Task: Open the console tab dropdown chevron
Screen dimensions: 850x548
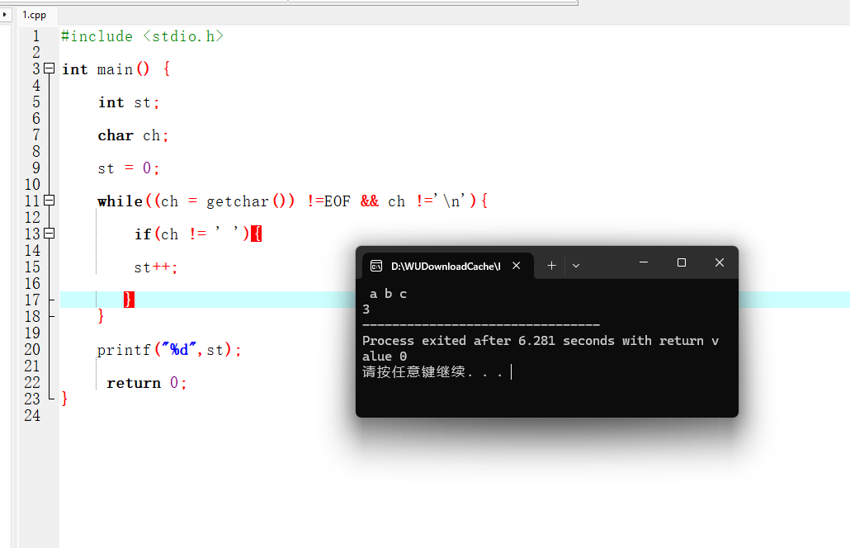Action: [x=576, y=266]
